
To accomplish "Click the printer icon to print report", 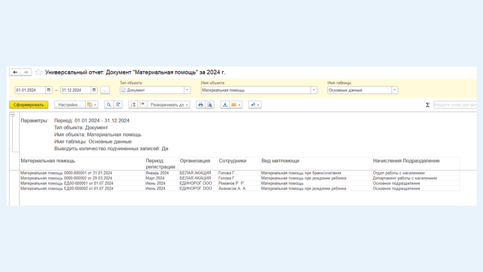I will (200, 105).
